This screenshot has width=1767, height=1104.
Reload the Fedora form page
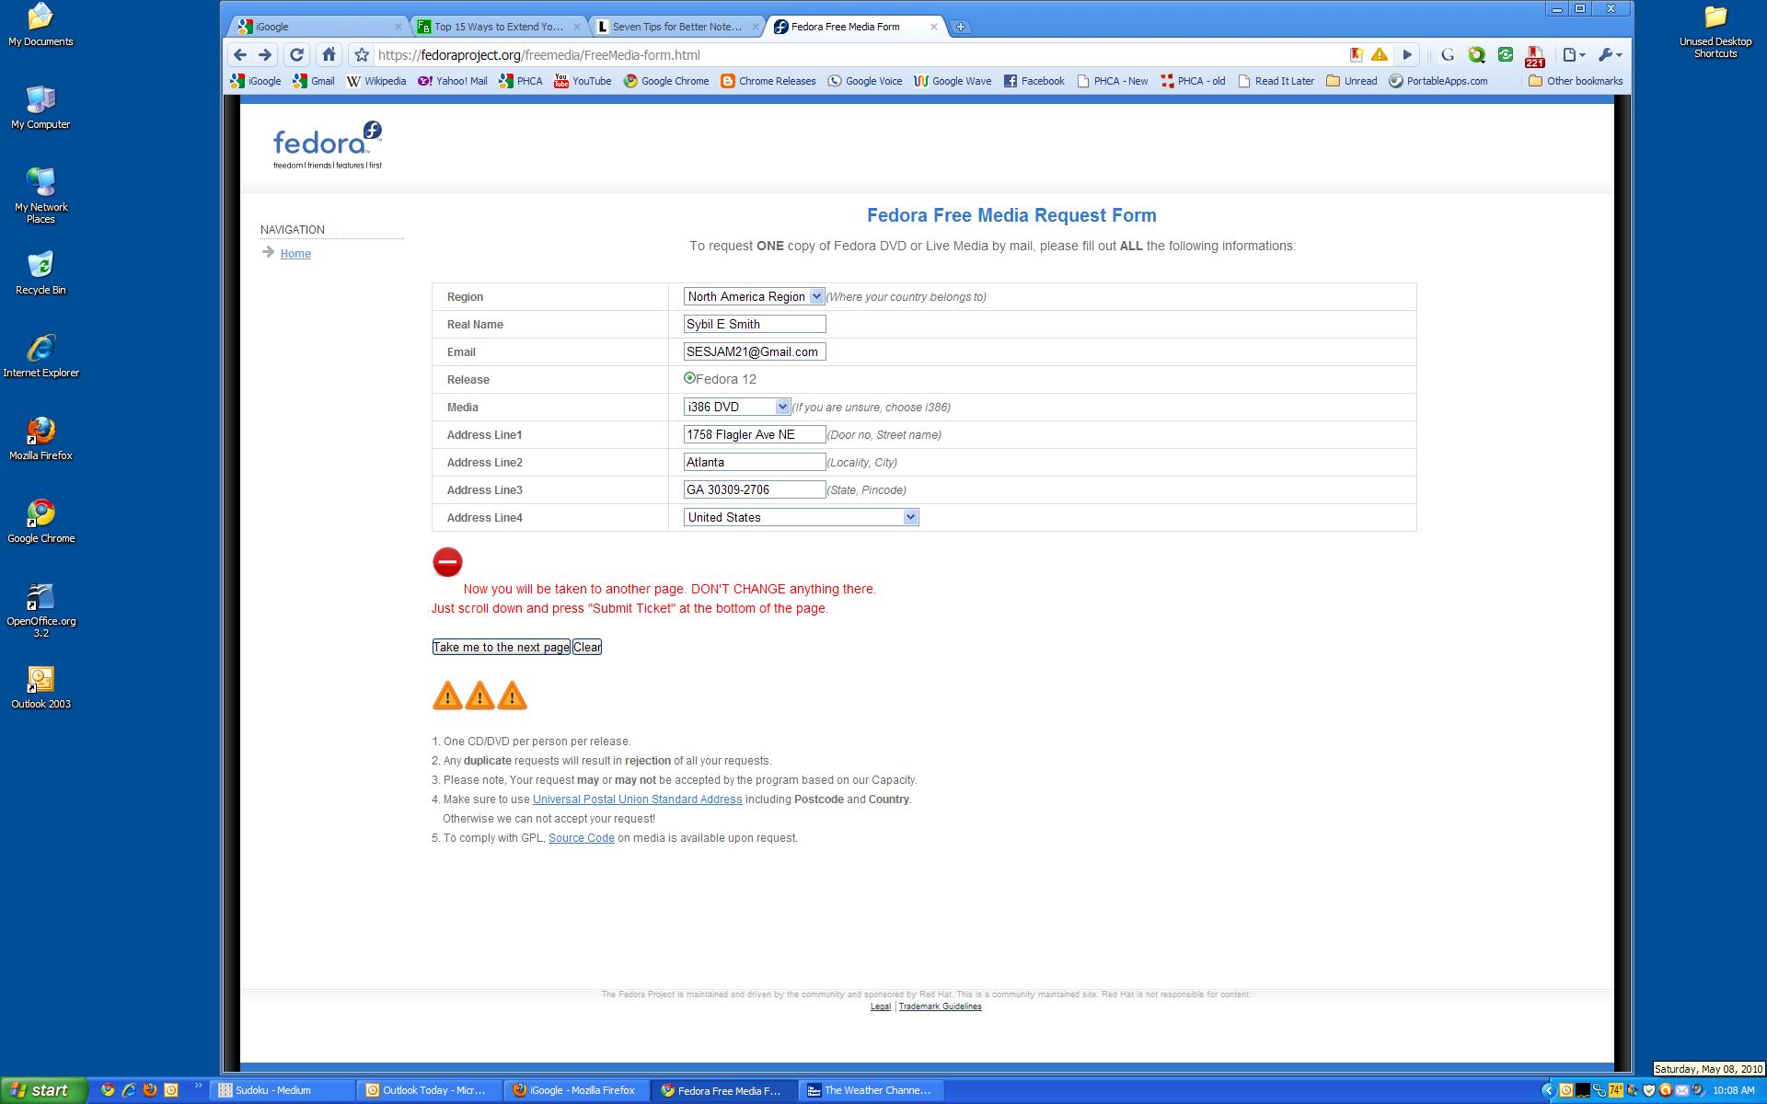point(296,55)
